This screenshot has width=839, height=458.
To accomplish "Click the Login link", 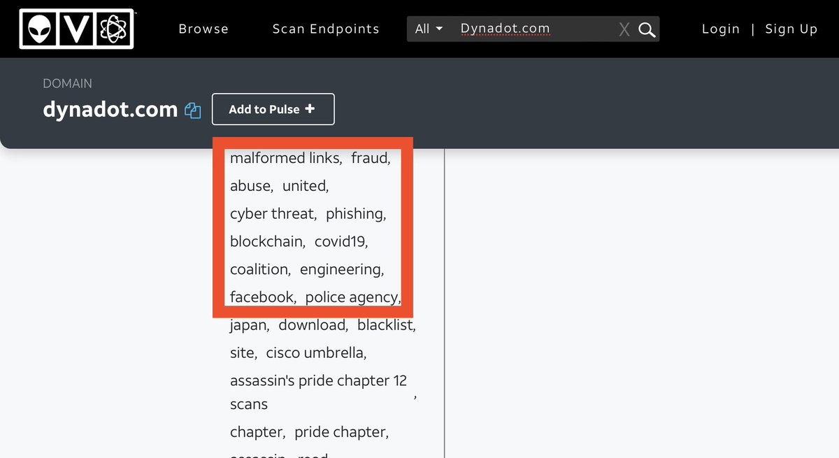I will tap(720, 29).
